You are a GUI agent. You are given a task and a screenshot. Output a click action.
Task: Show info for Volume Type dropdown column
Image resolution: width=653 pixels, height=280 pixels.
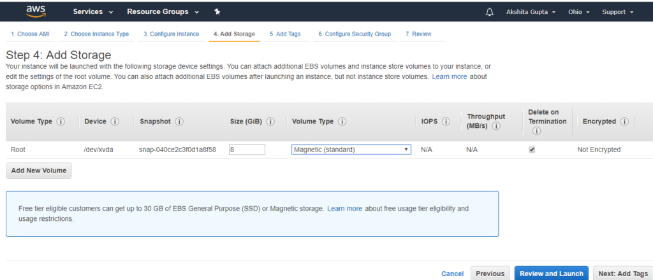pyautogui.click(x=342, y=122)
